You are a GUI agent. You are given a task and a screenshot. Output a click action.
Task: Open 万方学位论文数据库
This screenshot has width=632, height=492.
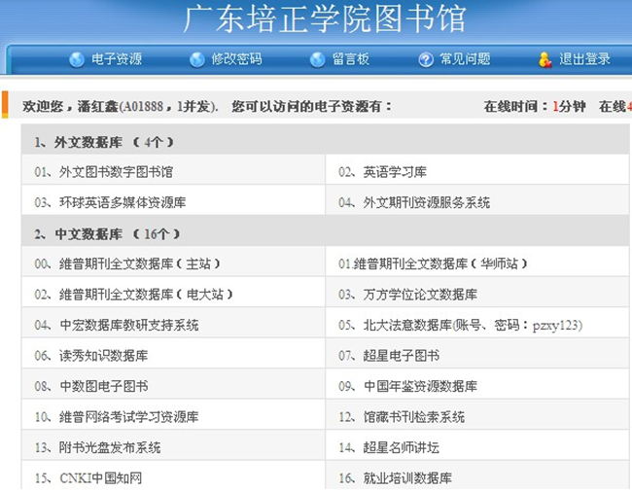click(420, 295)
